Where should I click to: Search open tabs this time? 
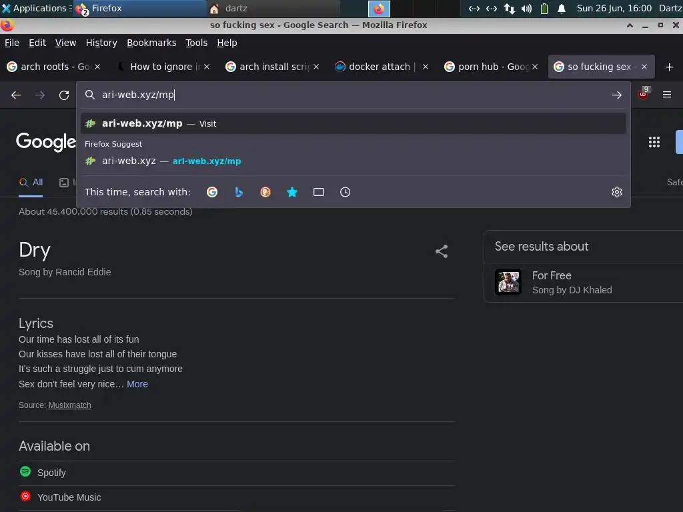tap(318, 192)
